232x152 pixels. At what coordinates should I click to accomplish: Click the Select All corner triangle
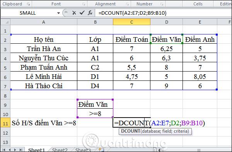[5, 22]
